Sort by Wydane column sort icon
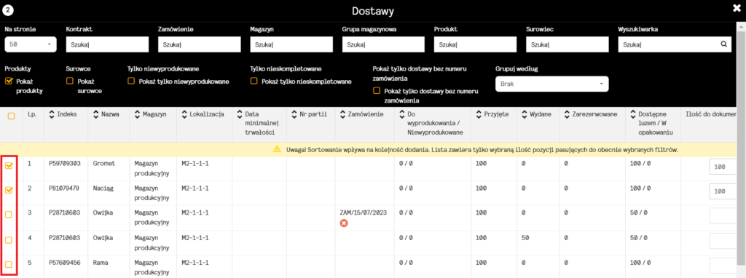746x278 pixels. [x=525, y=114]
